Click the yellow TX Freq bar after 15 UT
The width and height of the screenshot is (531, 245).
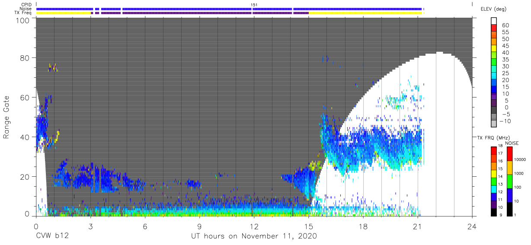[365, 13]
